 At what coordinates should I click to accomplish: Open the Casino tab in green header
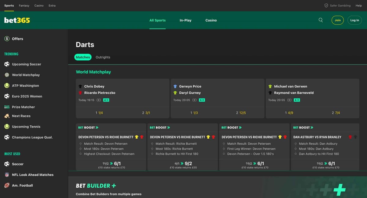pos(211,20)
